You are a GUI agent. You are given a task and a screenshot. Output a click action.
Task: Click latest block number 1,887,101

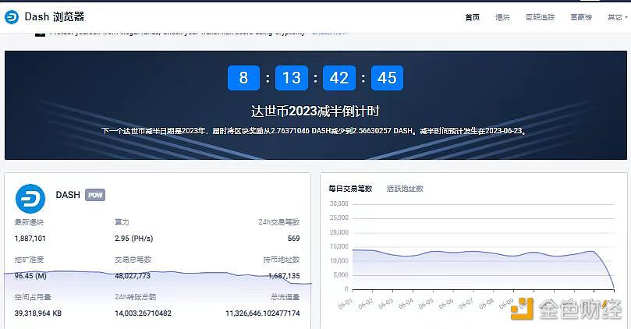[30, 239]
